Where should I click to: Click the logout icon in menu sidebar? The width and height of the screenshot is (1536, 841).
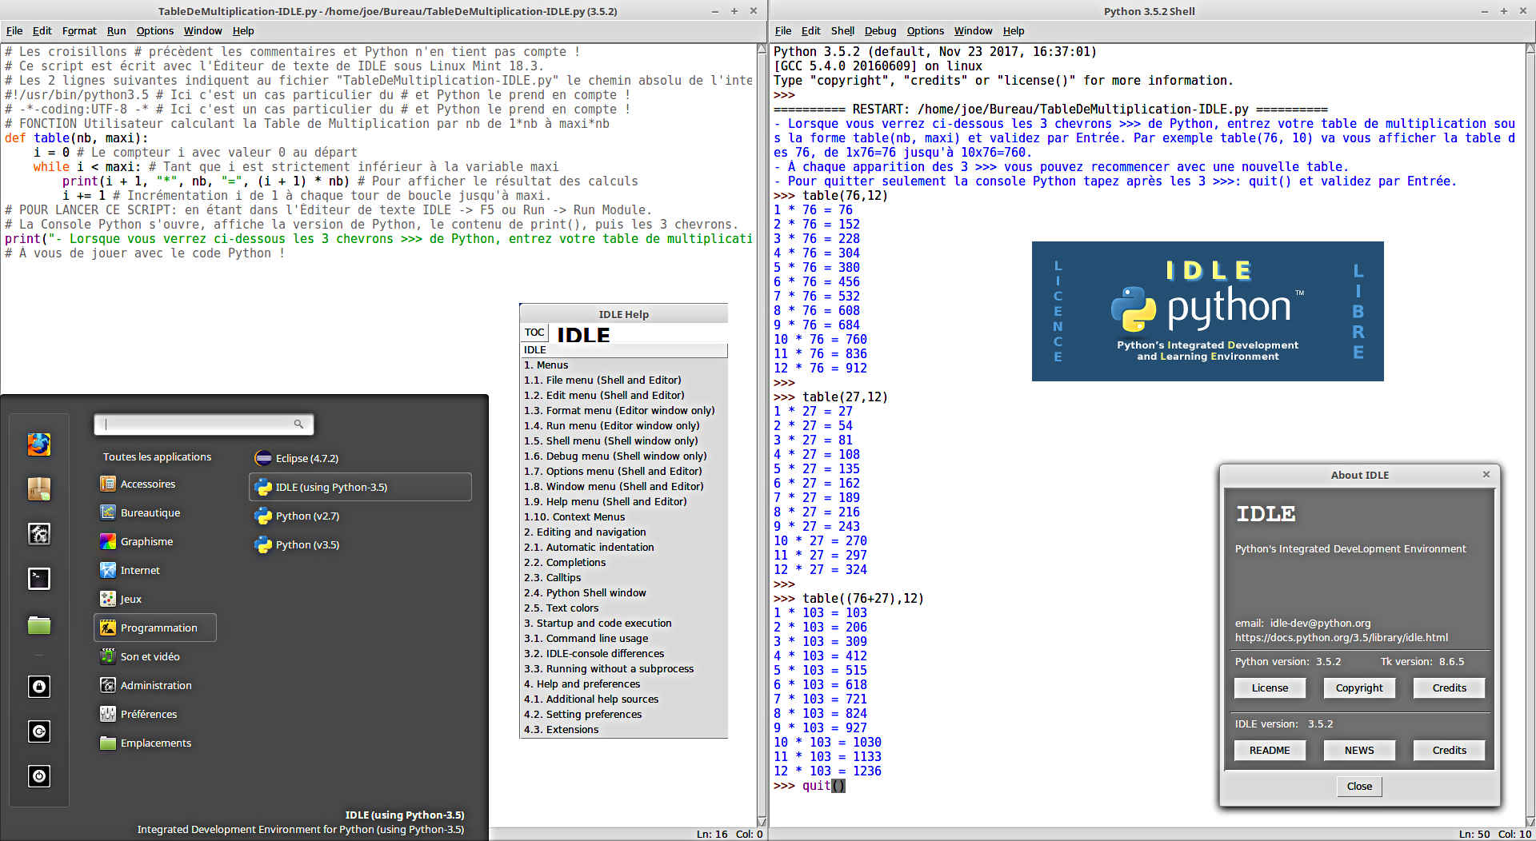[x=38, y=731]
